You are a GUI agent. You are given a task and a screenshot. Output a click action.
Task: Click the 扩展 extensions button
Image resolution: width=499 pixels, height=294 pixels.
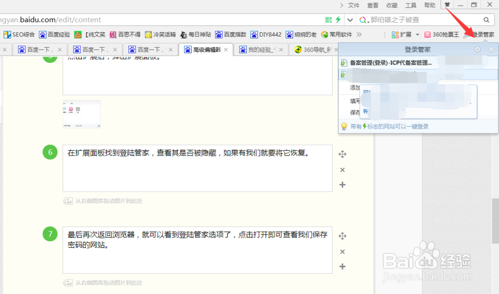tap(401, 34)
